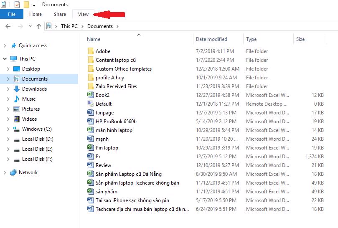Open the File menu tab
The height and width of the screenshot is (228, 338).
click(12, 14)
